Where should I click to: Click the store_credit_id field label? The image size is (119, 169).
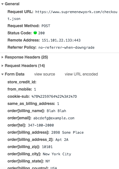pyautogui.click(x=22, y=82)
